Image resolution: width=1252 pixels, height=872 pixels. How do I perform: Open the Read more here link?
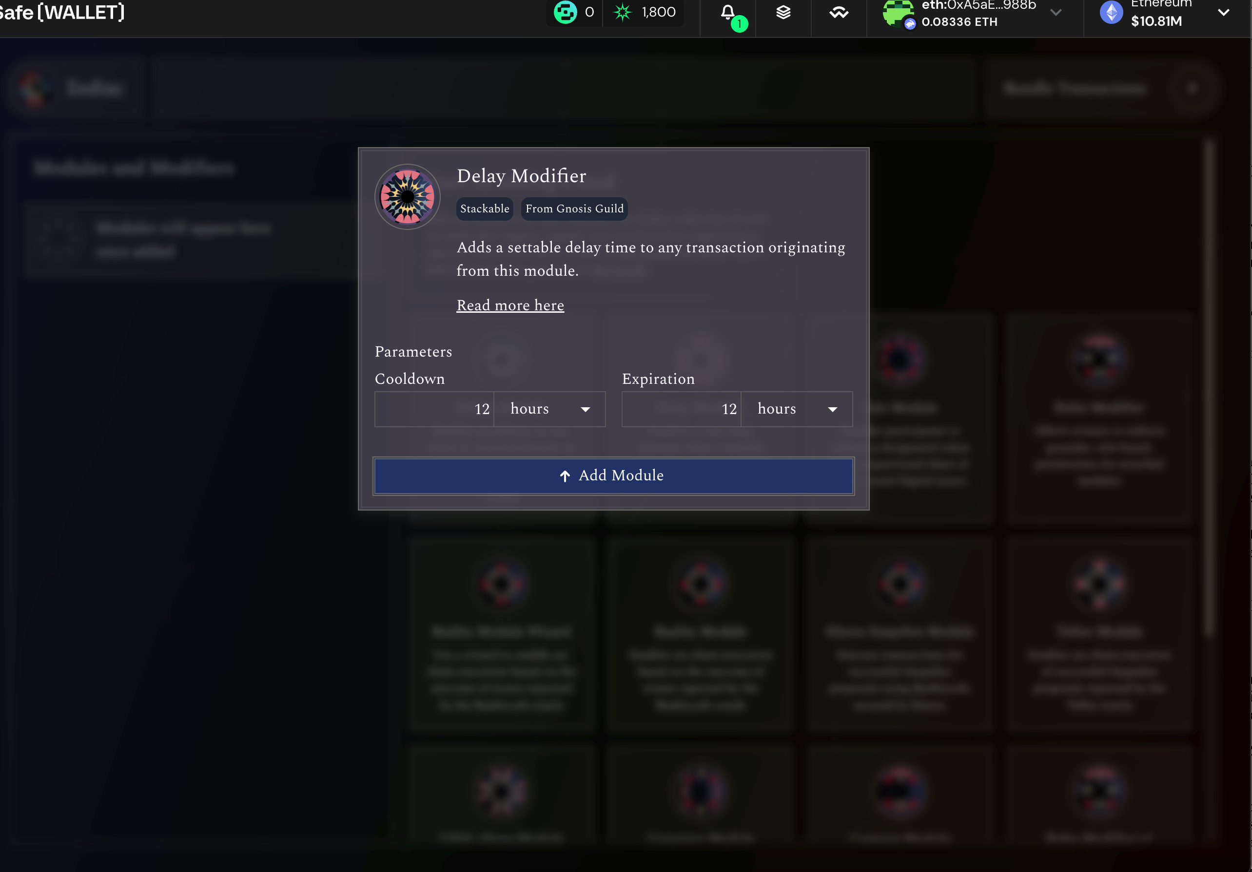[x=510, y=305]
